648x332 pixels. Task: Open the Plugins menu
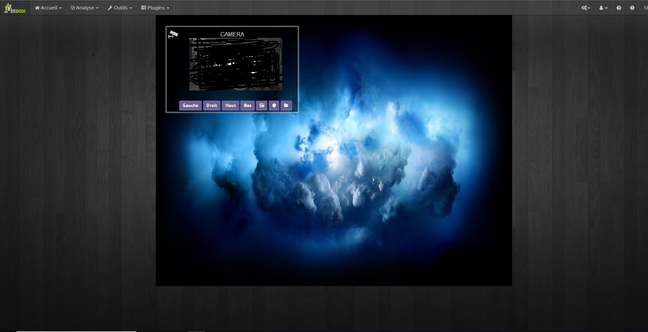[x=155, y=8]
